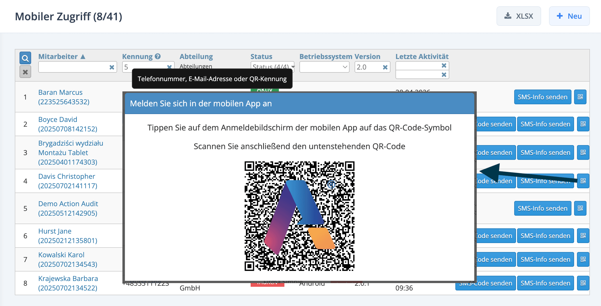This screenshot has height=306, width=601.
Task: Open employee Davis Christopher link
Action: tap(68, 181)
